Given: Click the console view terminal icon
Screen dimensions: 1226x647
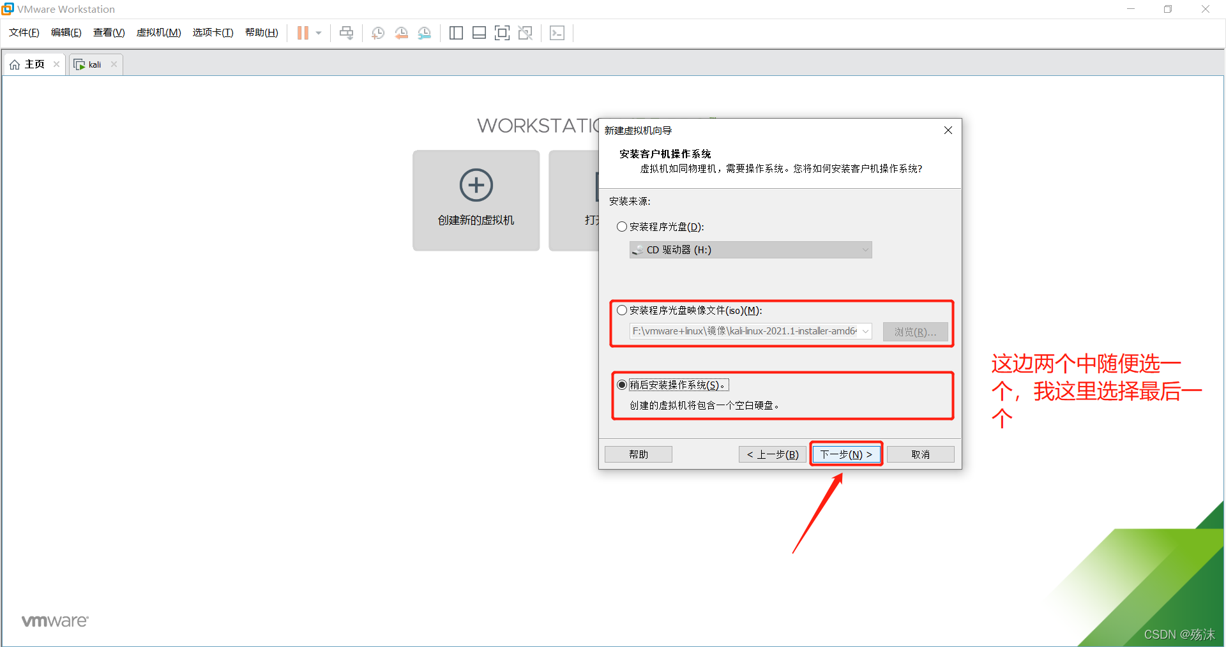Looking at the screenshot, I should coord(557,33).
